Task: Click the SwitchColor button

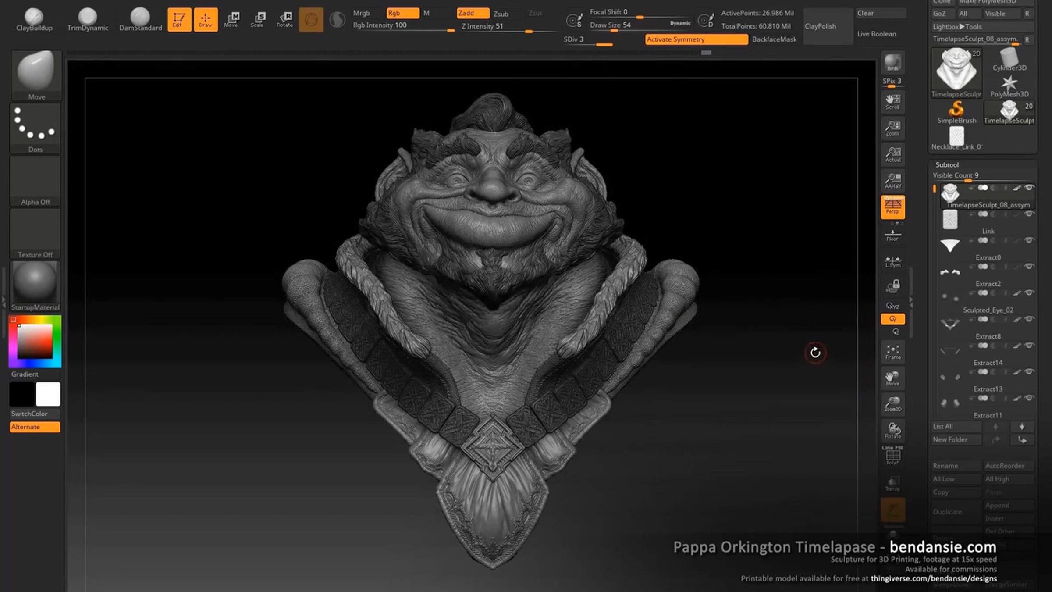Action: (35, 414)
